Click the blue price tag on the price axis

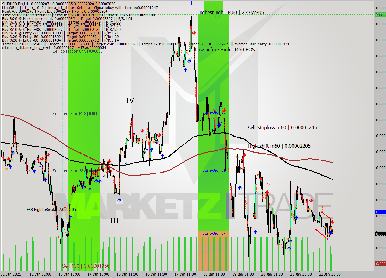[x=380, y=212]
